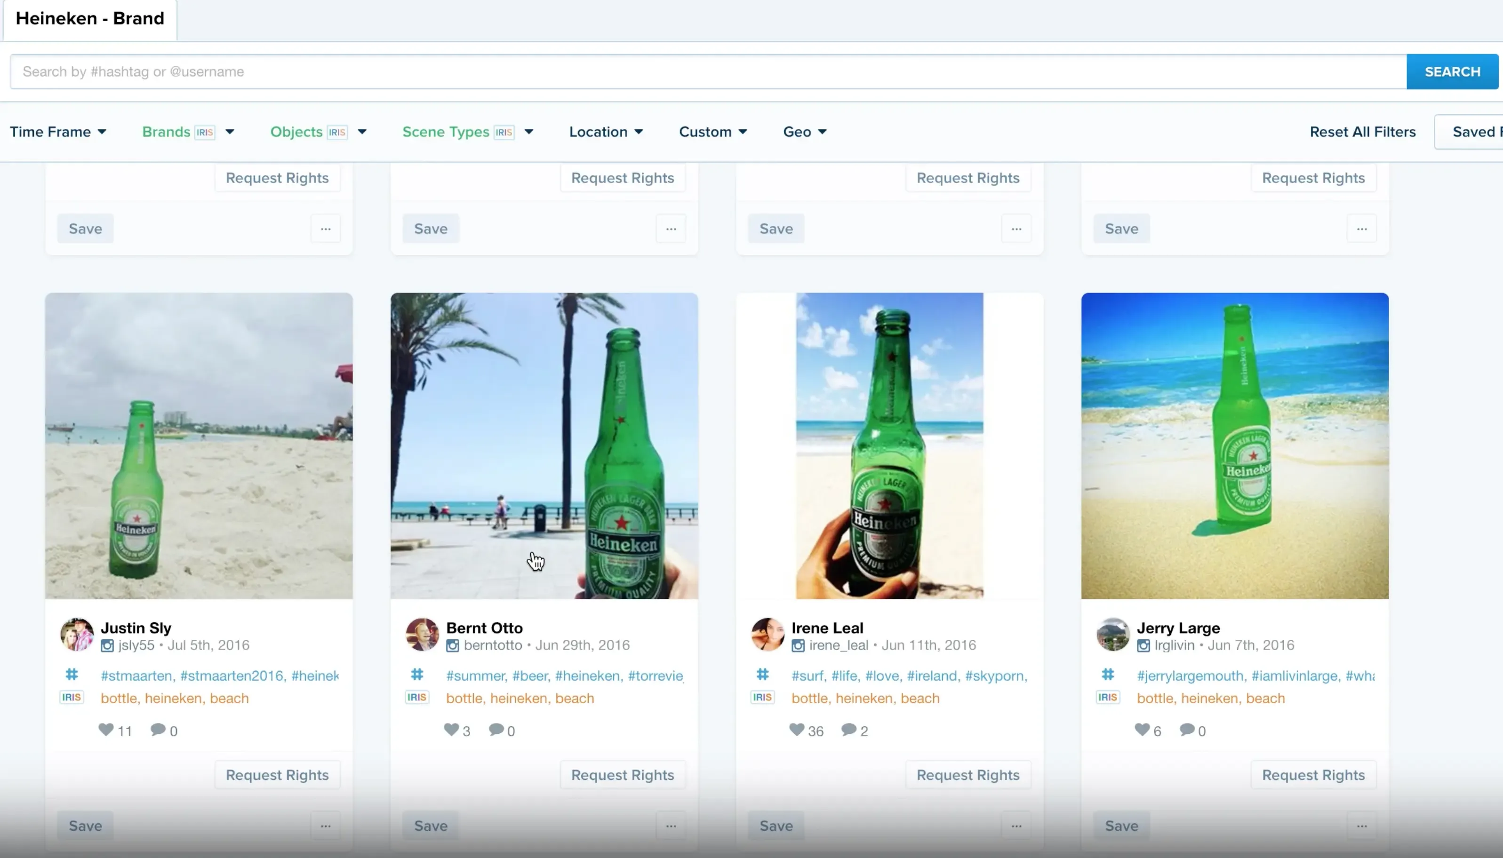Request Rights for Justin Sly's photo
Viewport: 1503px width, 858px height.
coord(278,775)
